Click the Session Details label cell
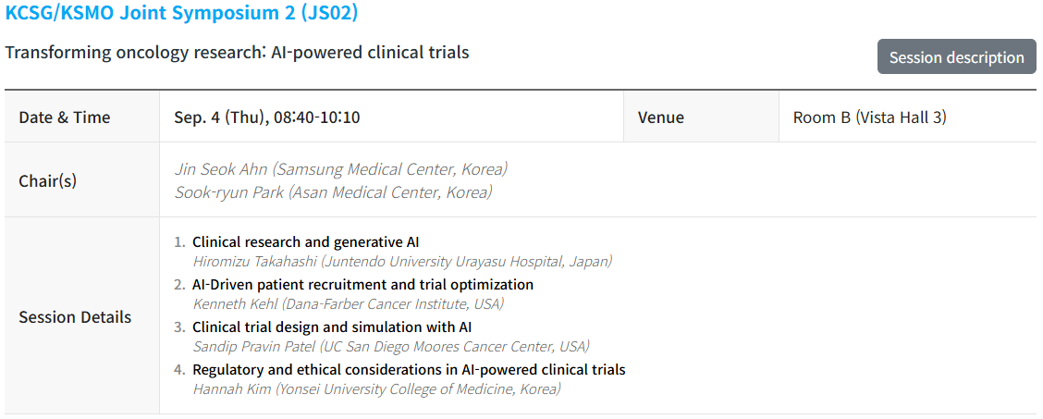The width and height of the screenshot is (1043, 419). (x=81, y=317)
